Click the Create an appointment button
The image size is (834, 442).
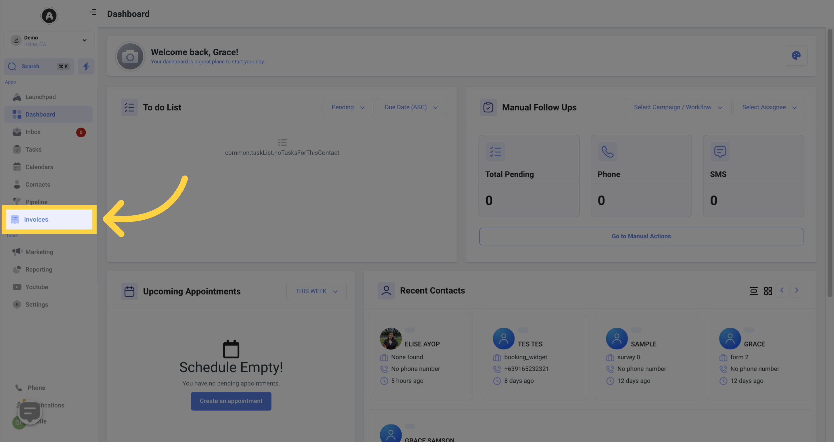point(231,401)
